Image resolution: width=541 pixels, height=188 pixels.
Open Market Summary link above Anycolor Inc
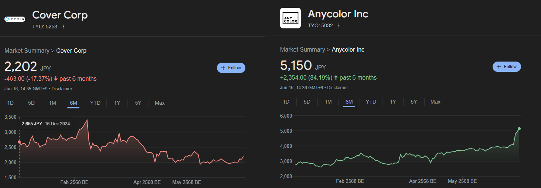tap(303, 49)
